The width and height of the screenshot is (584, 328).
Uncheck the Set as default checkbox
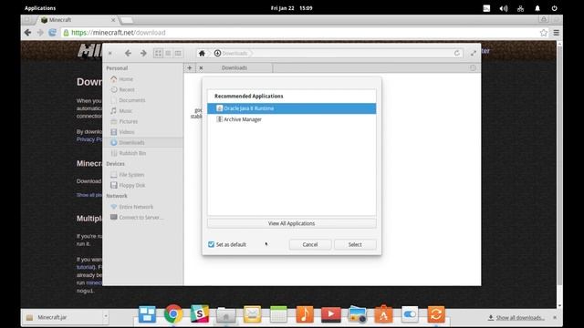211,244
